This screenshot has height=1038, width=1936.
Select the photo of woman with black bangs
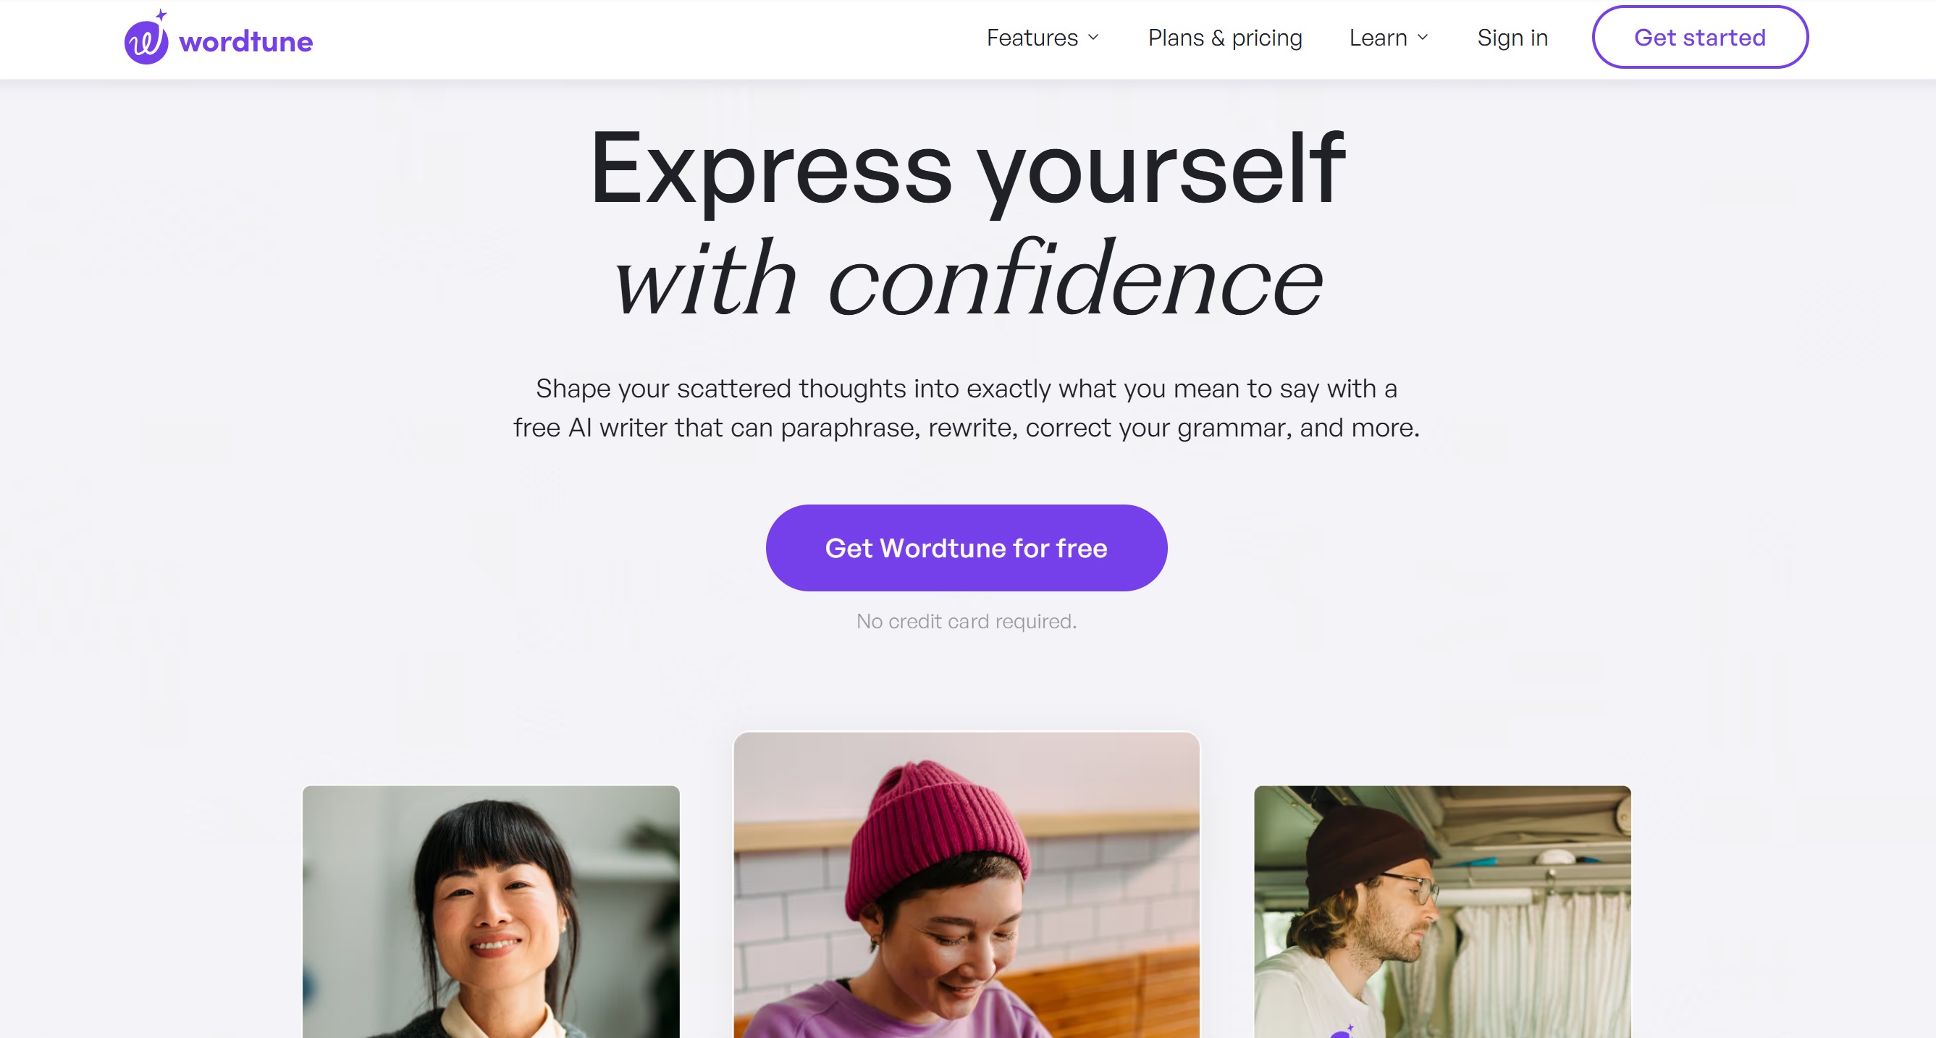491,912
